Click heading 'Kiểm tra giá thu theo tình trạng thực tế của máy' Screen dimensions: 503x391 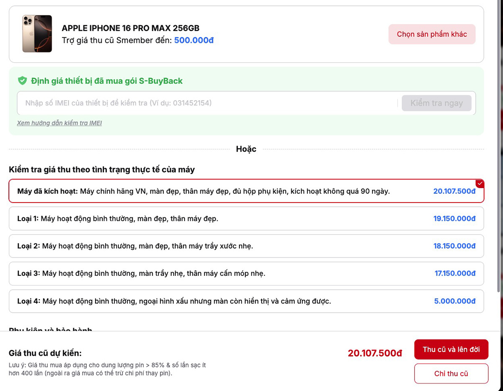(x=101, y=170)
